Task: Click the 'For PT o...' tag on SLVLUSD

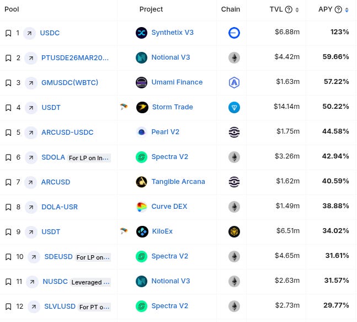Action: click(94, 307)
